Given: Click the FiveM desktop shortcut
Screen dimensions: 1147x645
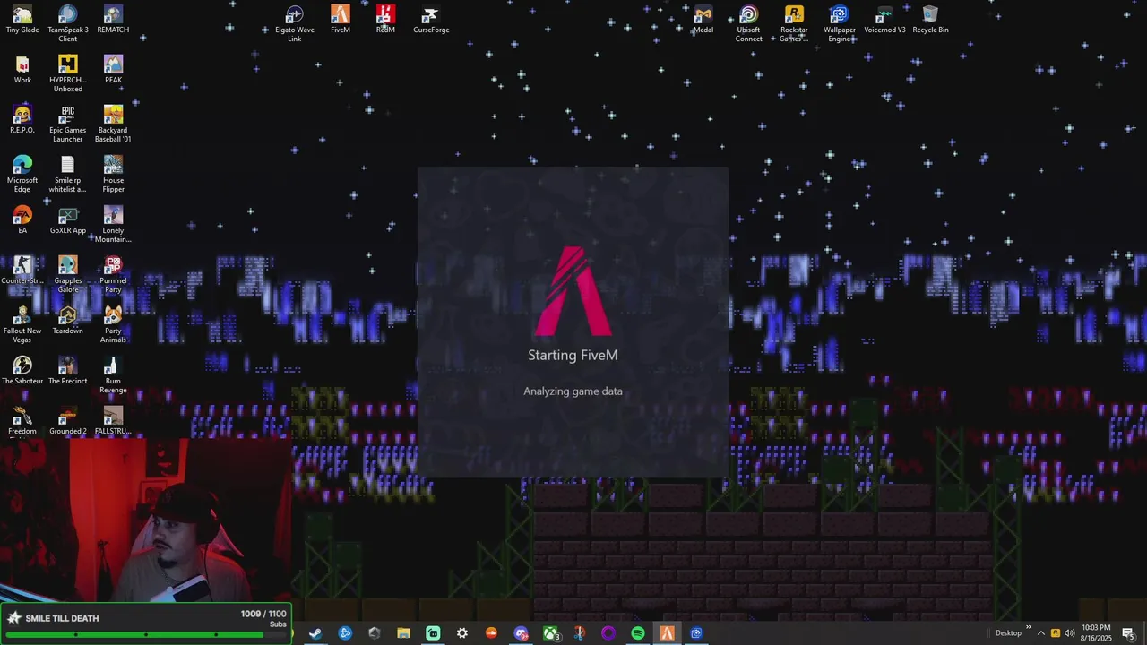Looking at the screenshot, I should tap(341, 20).
